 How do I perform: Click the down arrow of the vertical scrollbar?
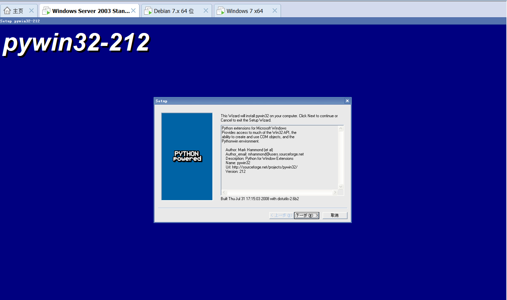pyautogui.click(x=341, y=186)
